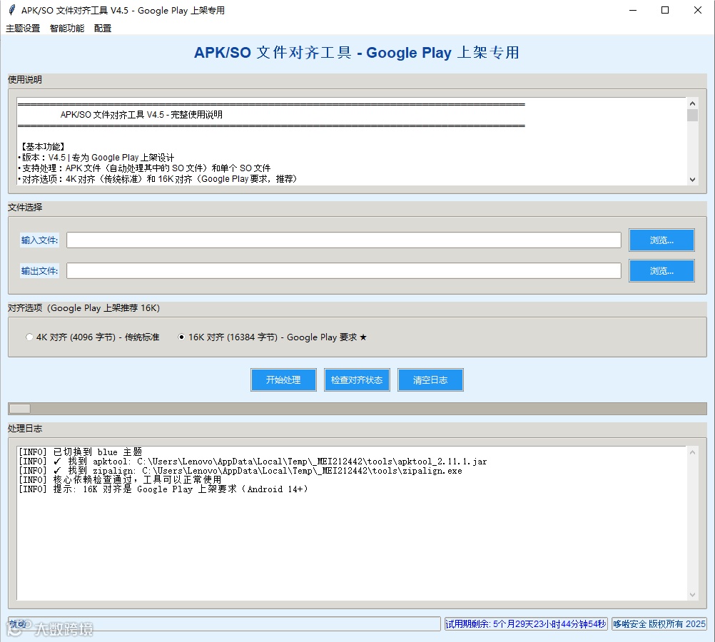715x642 pixels.
Task: Click the progress bar below the buttons
Action: point(357,409)
